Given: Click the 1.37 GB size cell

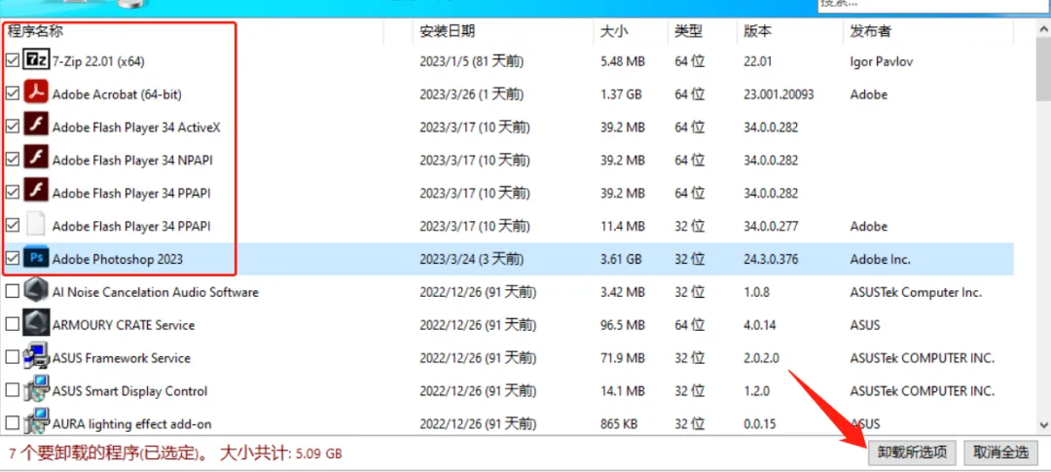Looking at the screenshot, I should (621, 94).
